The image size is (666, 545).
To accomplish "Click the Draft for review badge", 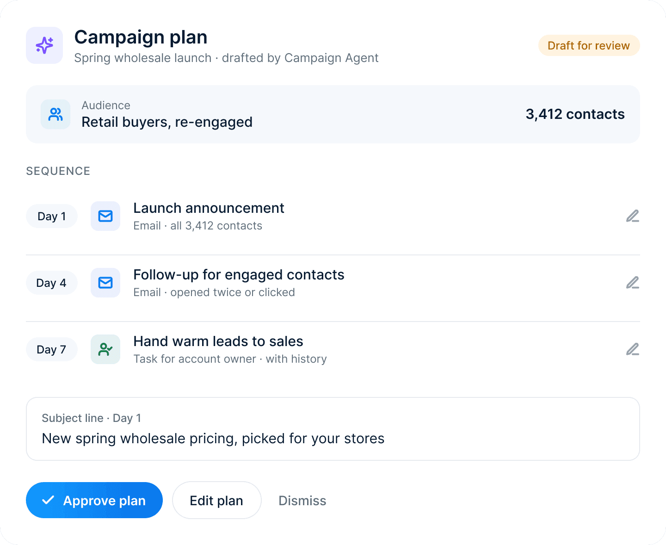I will [x=589, y=45].
